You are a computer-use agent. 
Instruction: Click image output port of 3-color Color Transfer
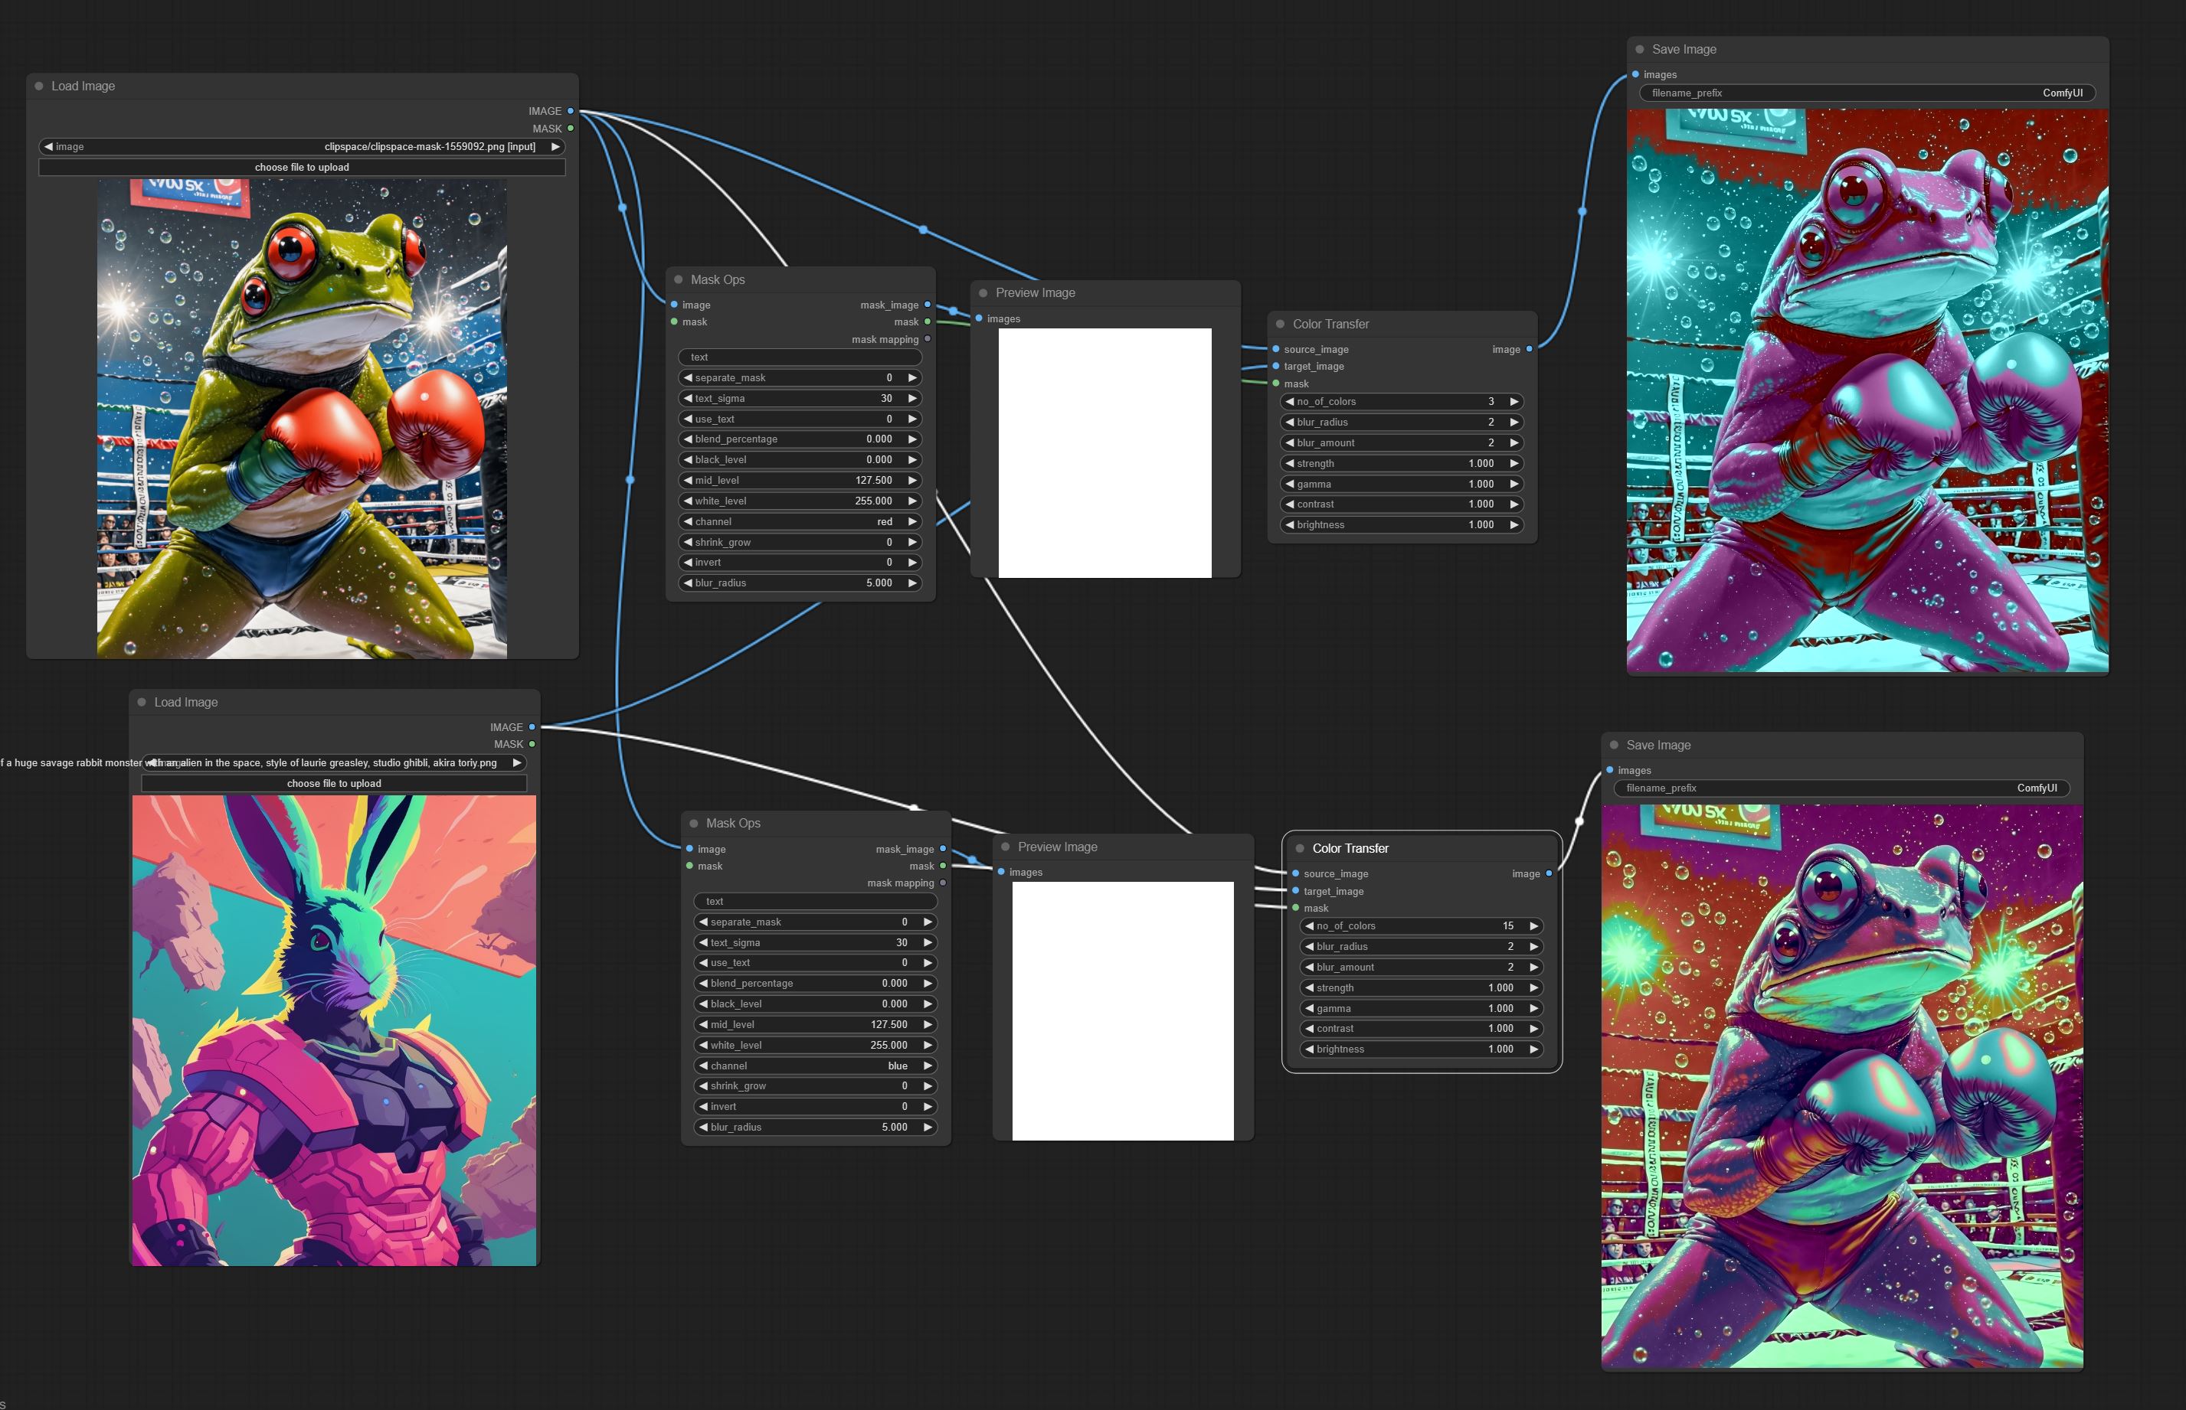pyautogui.click(x=1529, y=349)
